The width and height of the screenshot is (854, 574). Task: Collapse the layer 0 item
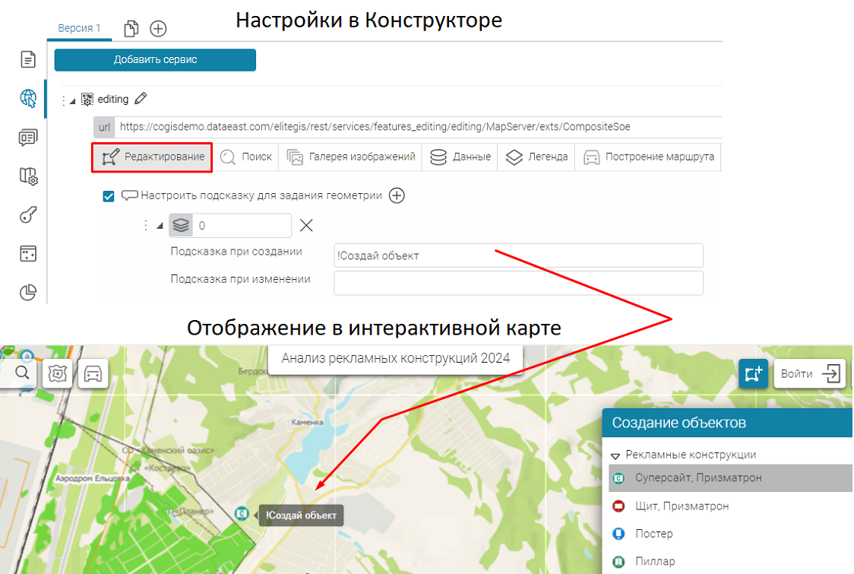[x=160, y=226]
